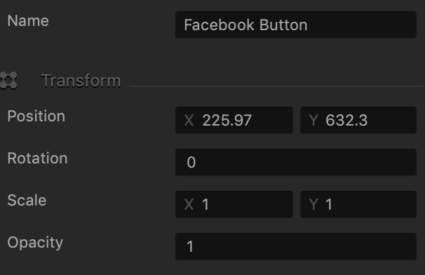Select the Facebook Button name field

click(x=296, y=25)
